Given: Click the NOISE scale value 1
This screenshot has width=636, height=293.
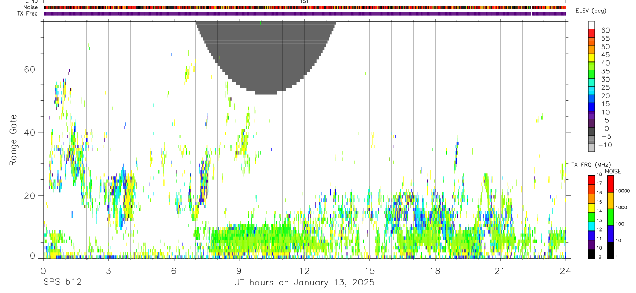Looking at the screenshot, I should pyautogui.click(x=617, y=257).
